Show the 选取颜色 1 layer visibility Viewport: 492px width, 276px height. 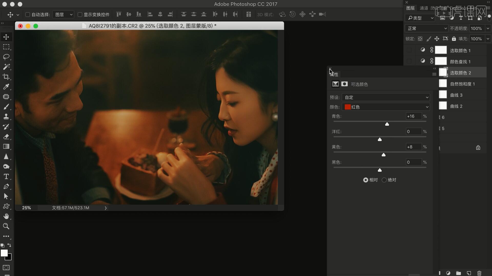coord(409,50)
